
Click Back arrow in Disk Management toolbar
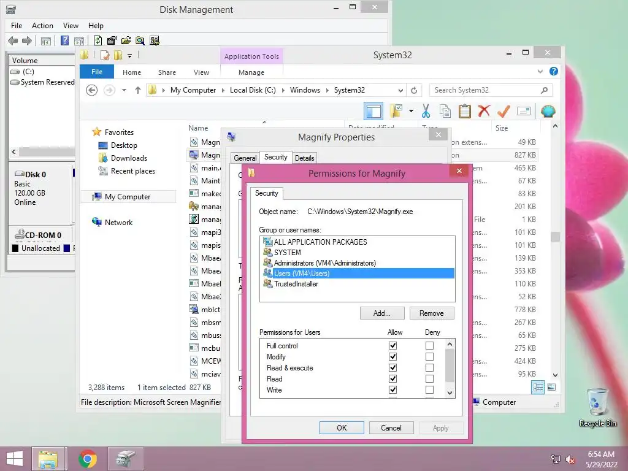pyautogui.click(x=13, y=40)
